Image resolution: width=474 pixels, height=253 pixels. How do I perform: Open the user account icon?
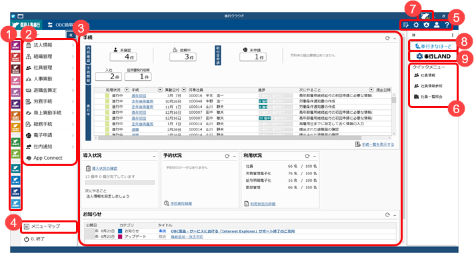pyautogui.click(x=437, y=25)
